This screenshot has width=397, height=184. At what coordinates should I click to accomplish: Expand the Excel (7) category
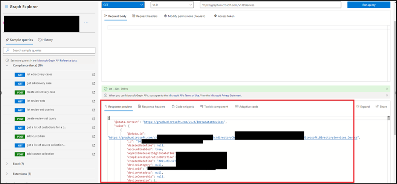click(7, 164)
